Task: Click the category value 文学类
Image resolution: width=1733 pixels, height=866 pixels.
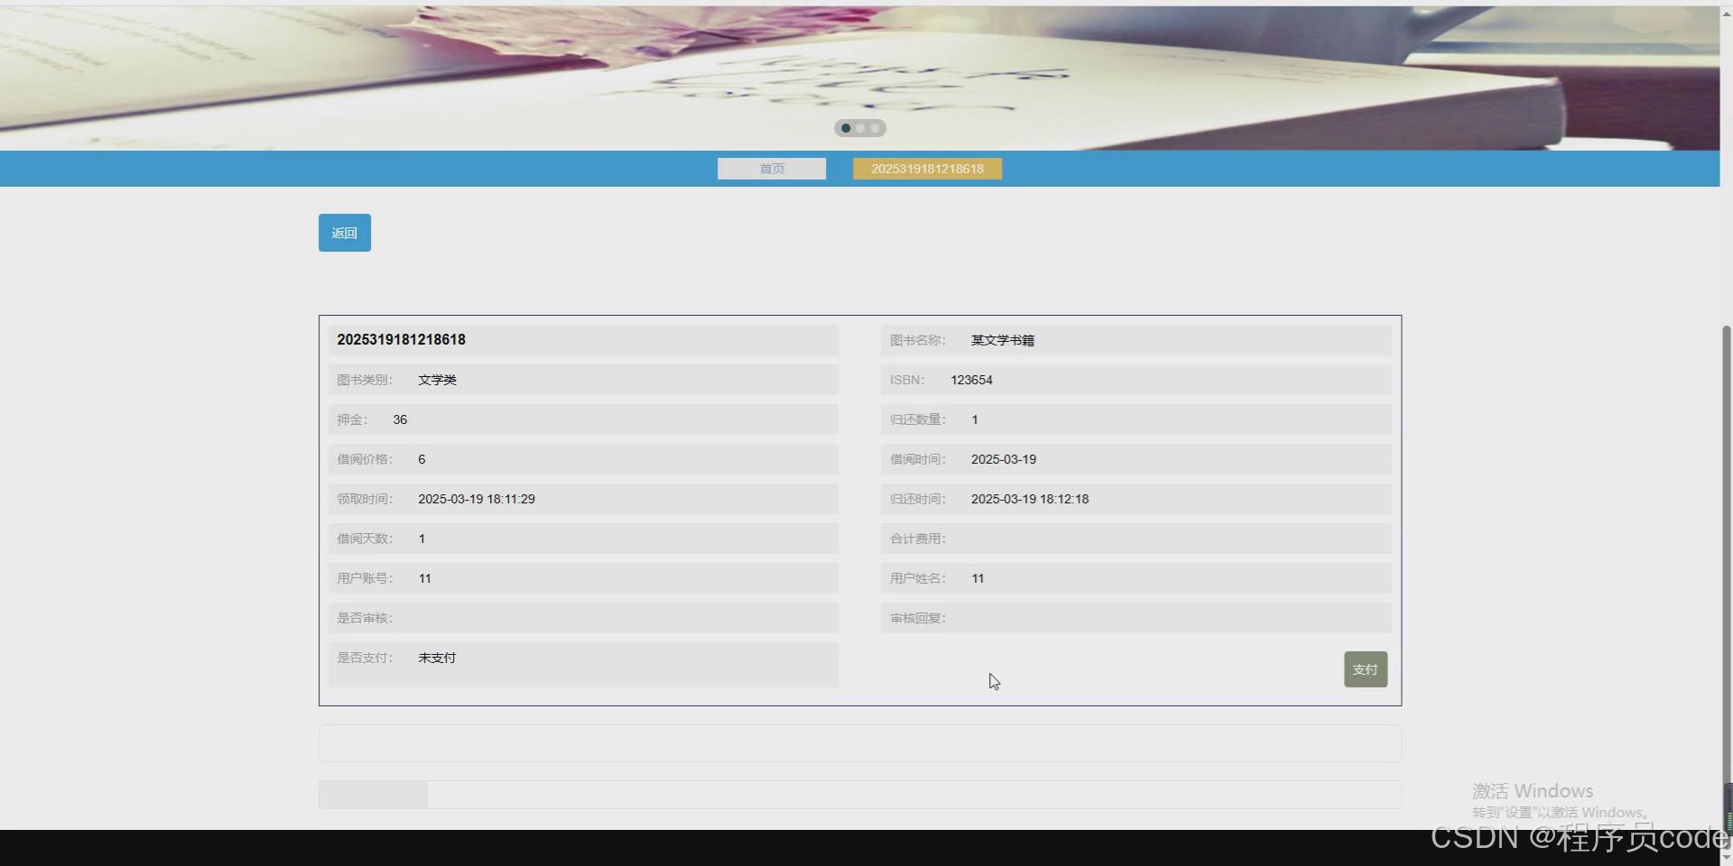Action: pyautogui.click(x=437, y=380)
